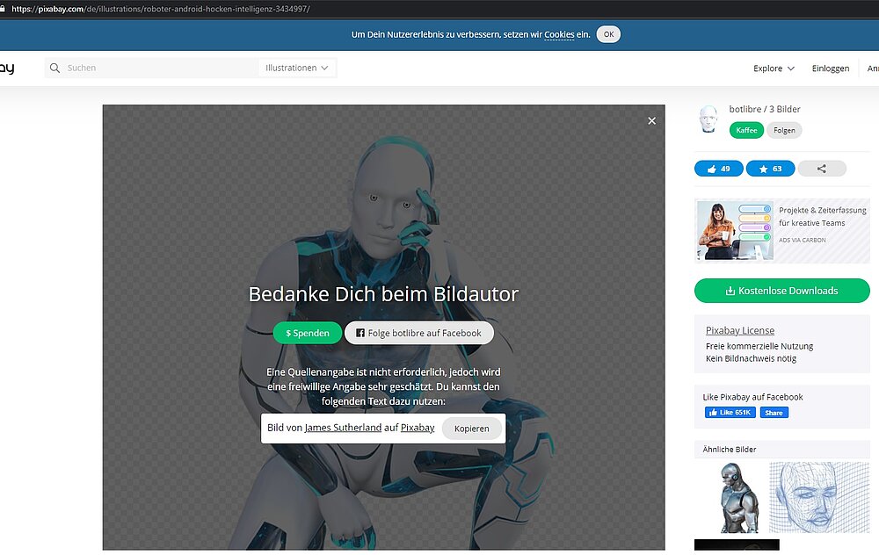Click Folge botlibre auf Facebook
The image size is (879, 555).
[x=418, y=334]
